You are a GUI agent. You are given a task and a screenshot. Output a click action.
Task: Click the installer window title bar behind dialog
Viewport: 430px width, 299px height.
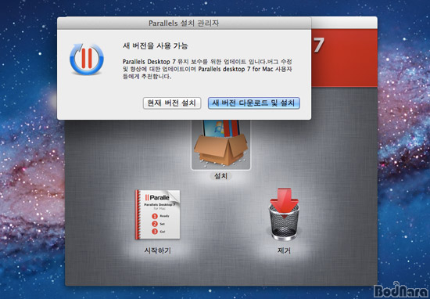pyautogui.click(x=344, y=23)
